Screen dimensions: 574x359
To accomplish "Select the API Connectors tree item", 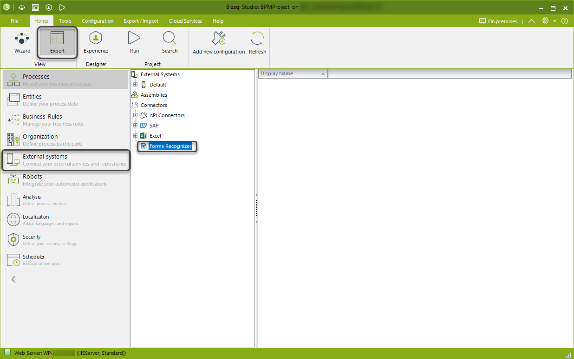I will [x=167, y=115].
